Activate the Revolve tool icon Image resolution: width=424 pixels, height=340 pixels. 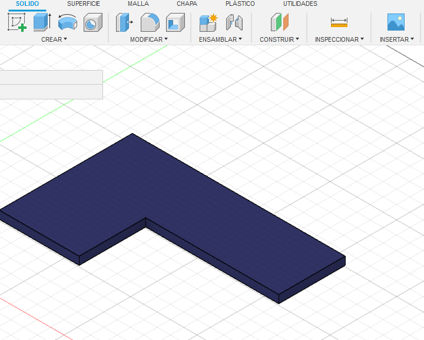(x=68, y=22)
